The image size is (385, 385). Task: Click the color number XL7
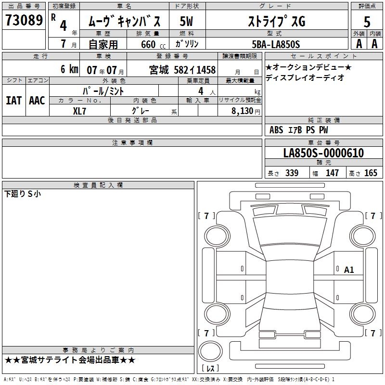pos(79,110)
